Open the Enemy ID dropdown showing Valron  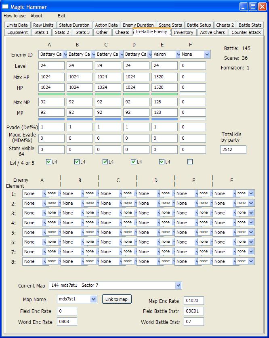point(166,55)
